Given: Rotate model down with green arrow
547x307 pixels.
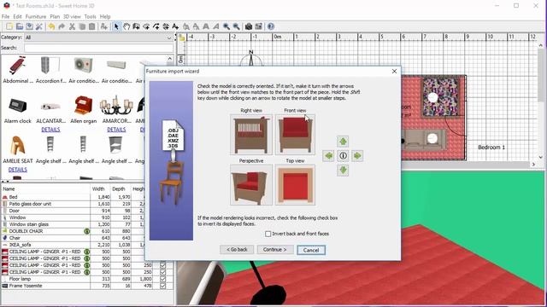Looking at the screenshot, I should tap(343, 171).
